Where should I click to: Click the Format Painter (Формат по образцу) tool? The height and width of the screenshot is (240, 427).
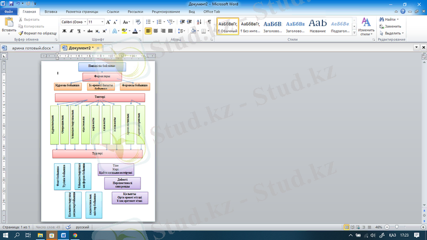(37, 33)
